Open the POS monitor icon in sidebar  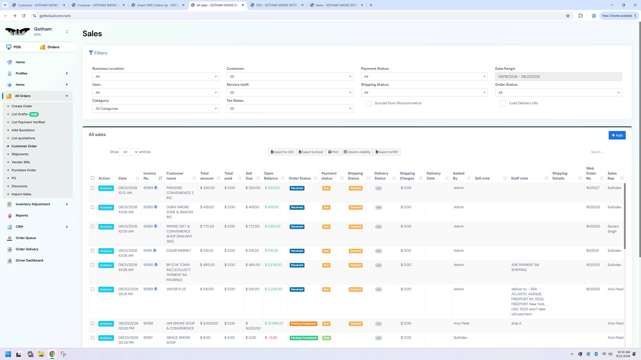tap(9, 47)
